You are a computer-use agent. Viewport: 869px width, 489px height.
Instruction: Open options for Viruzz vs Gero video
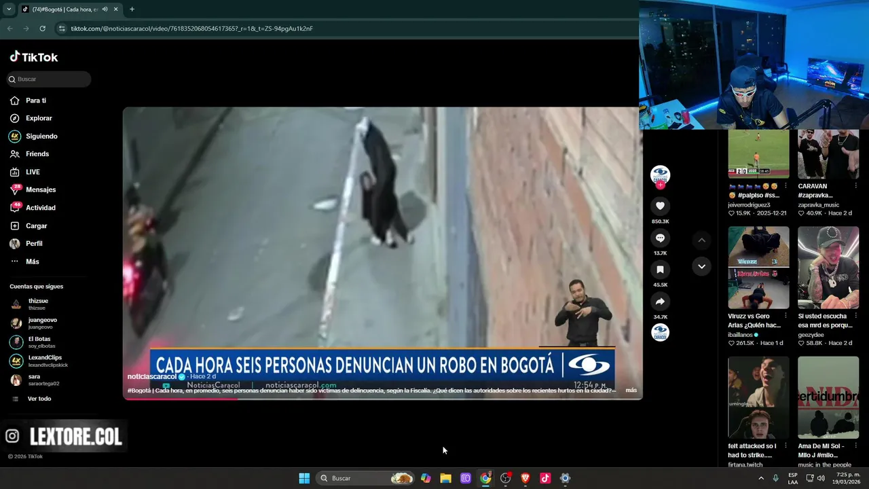click(785, 316)
